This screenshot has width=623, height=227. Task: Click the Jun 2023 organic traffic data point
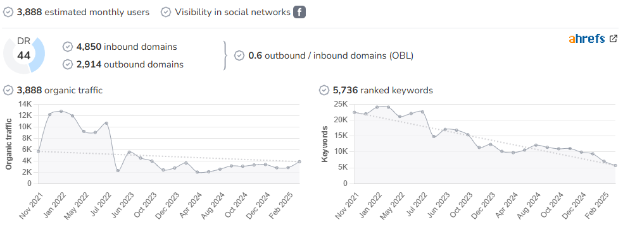coord(129,152)
